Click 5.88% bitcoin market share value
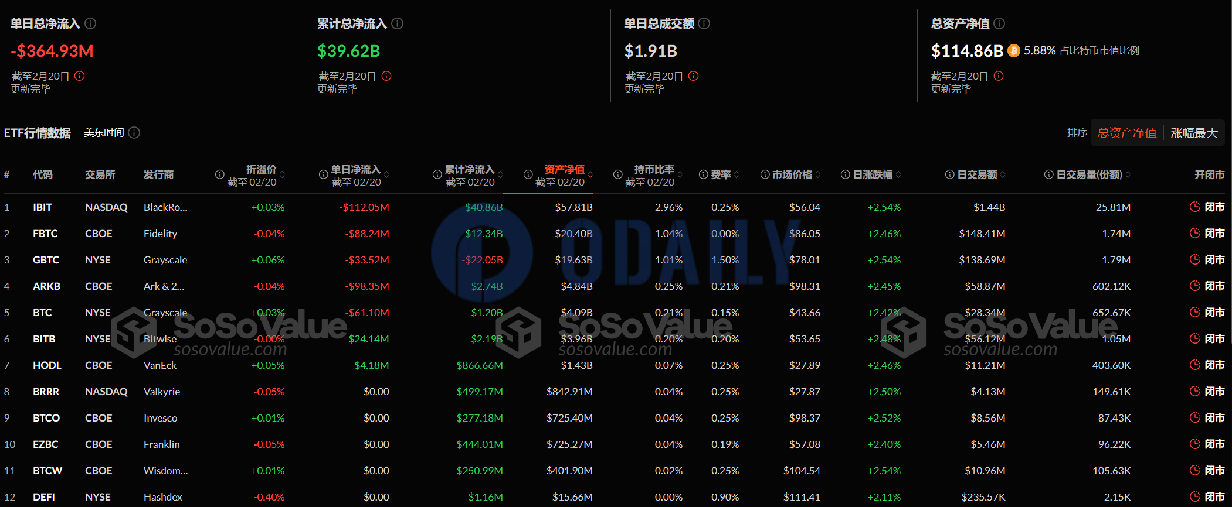Screen dimensions: 1232x507 coord(1040,50)
